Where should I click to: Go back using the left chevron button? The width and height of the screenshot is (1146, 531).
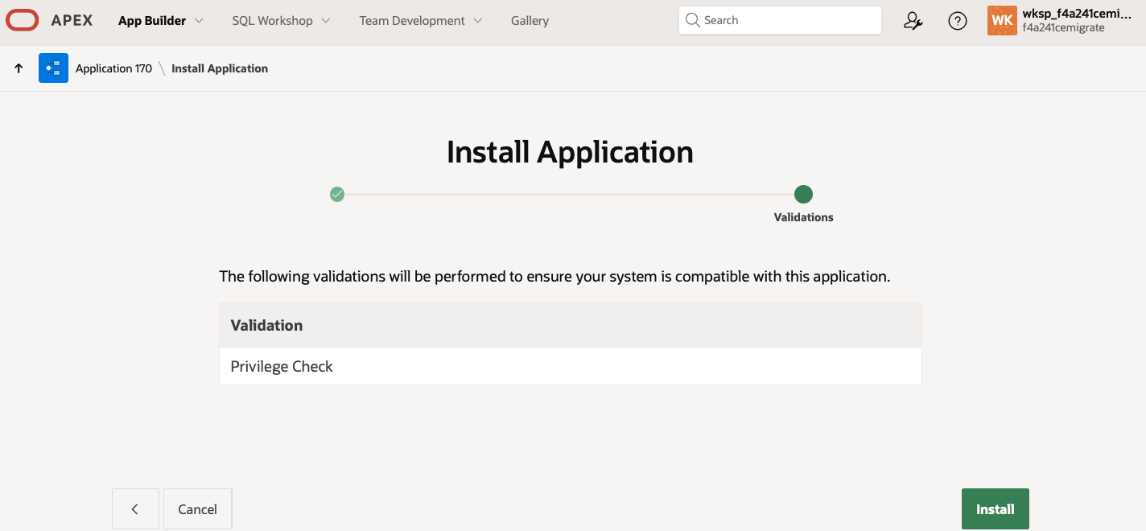(135, 508)
